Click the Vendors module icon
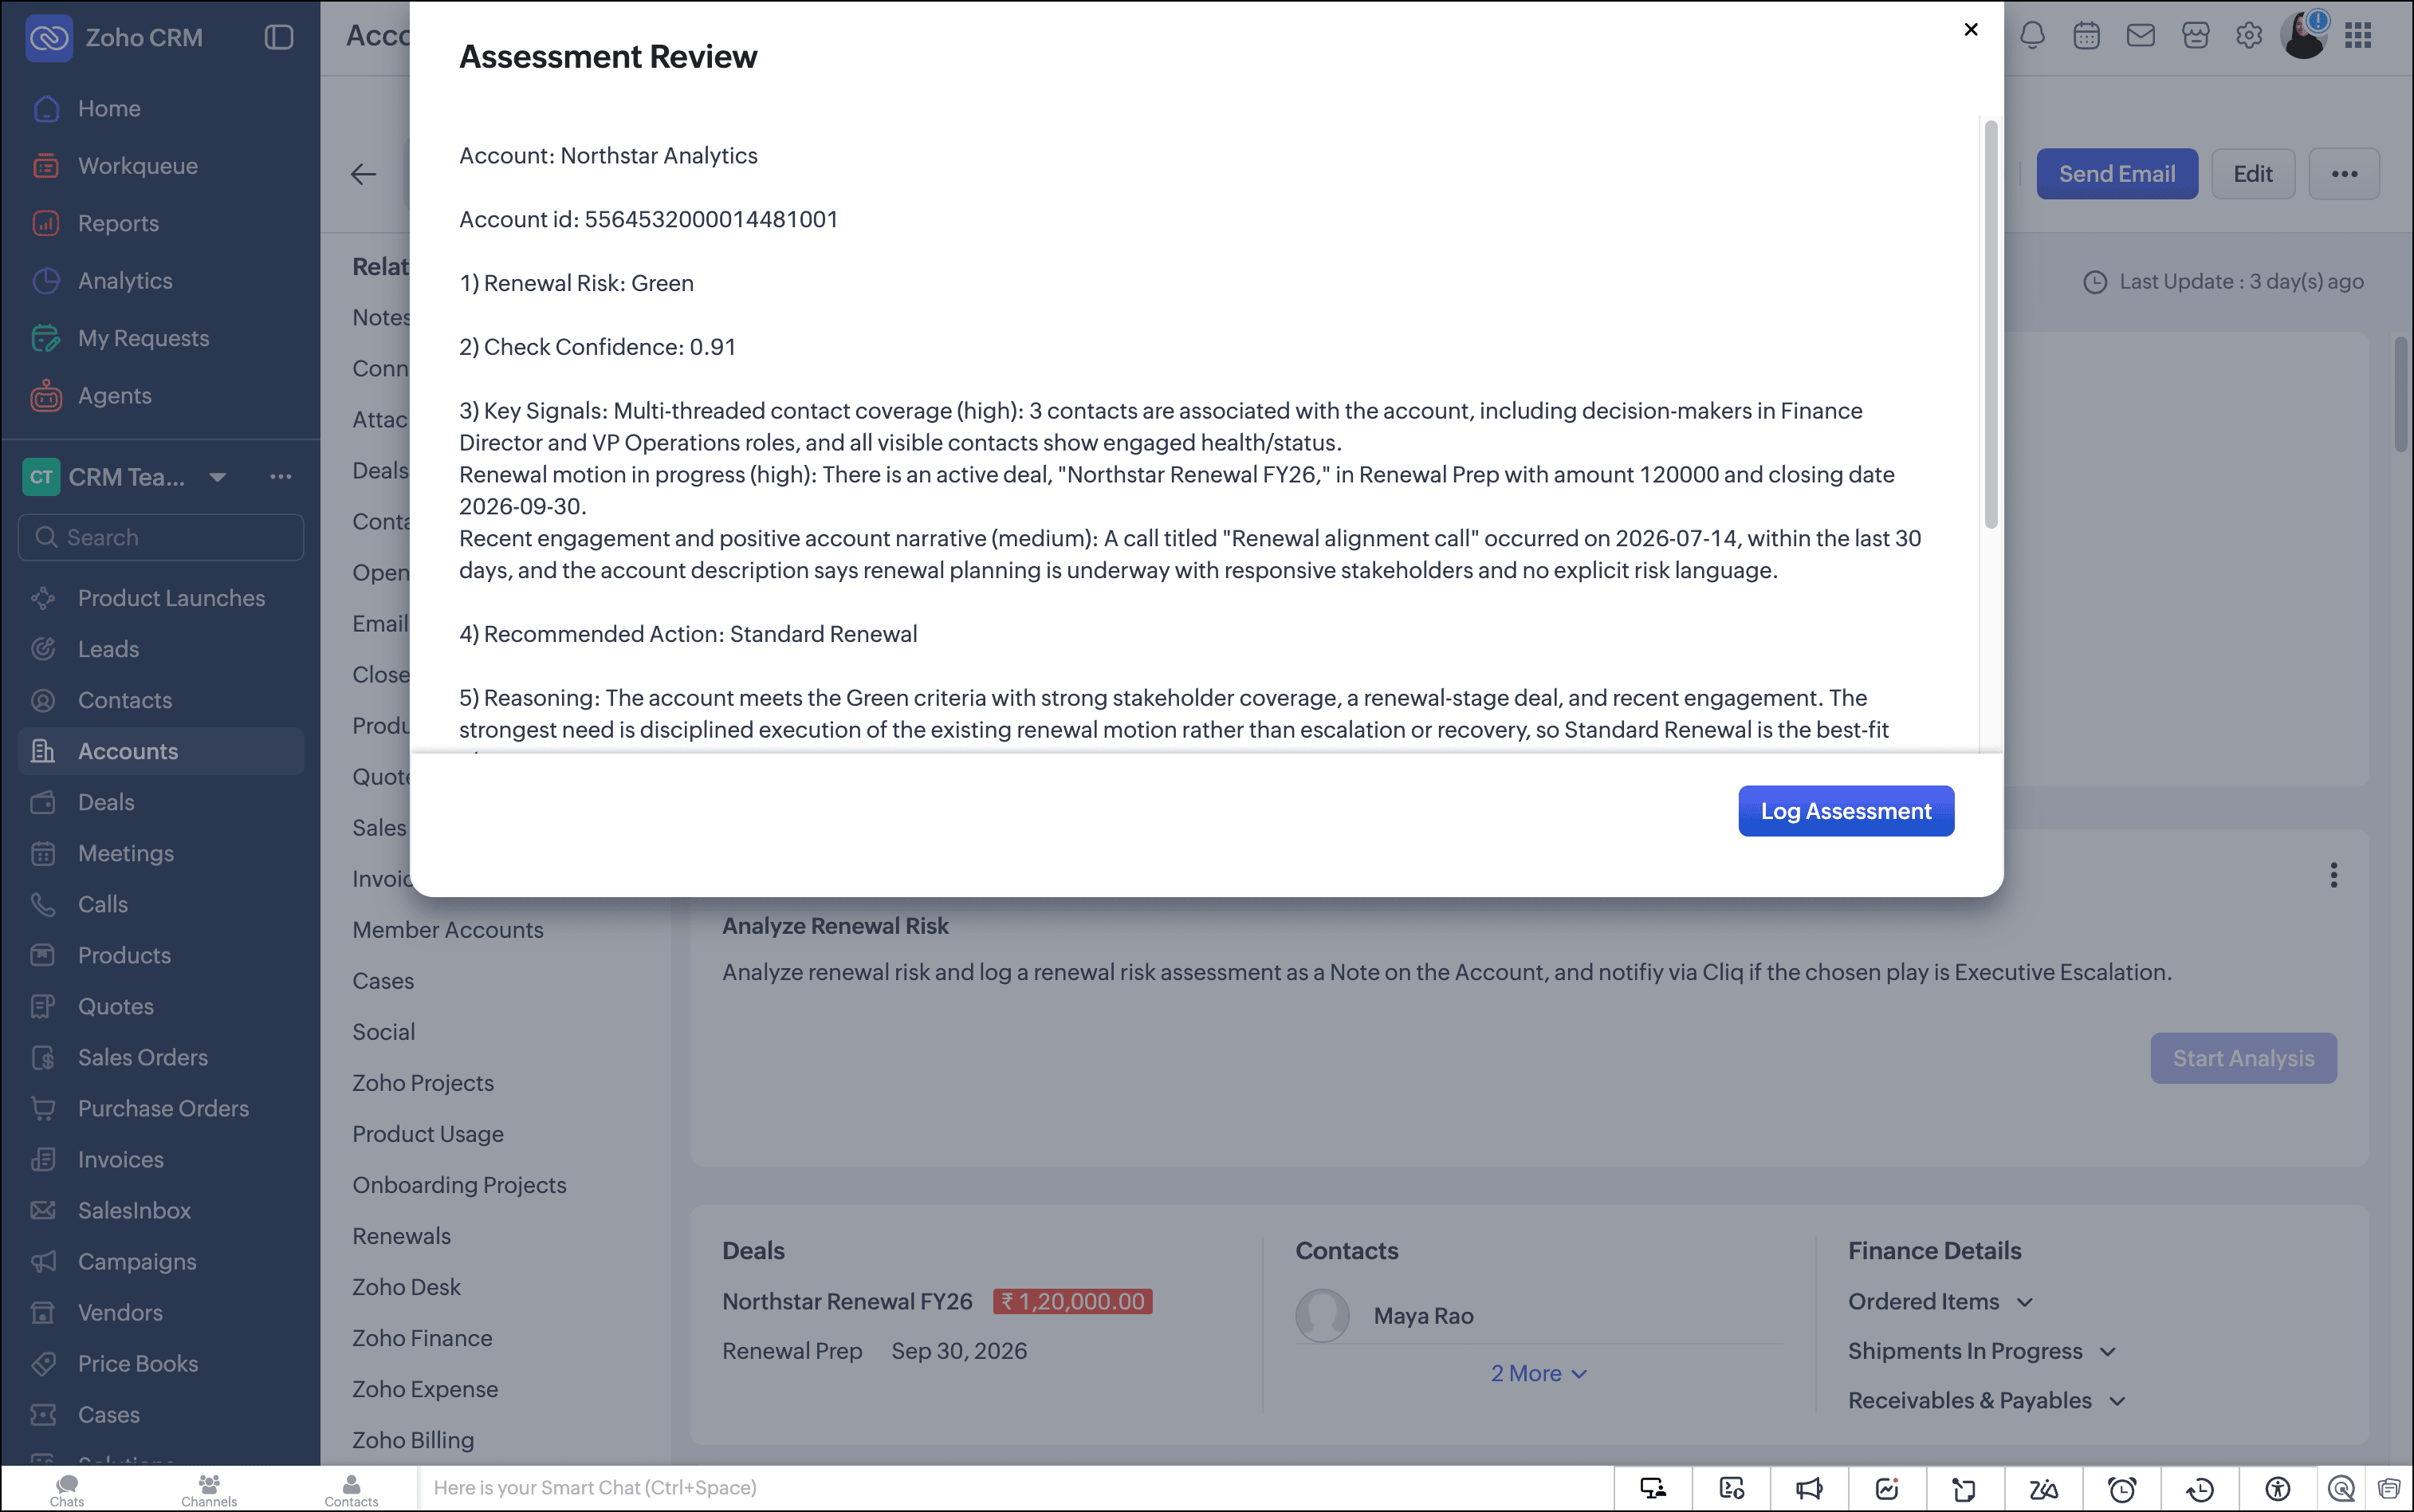The width and height of the screenshot is (2414, 1512). [43, 1312]
